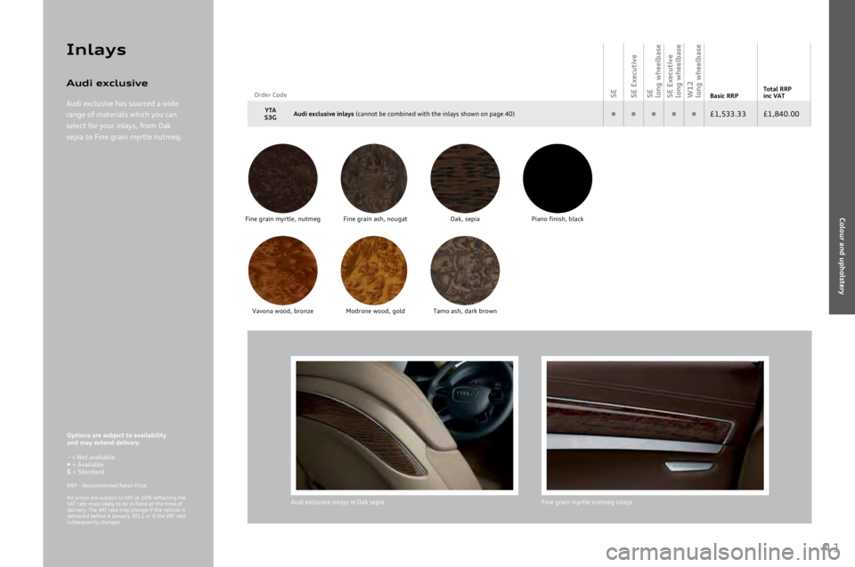Click the Audi exclusive inlays row description
The height and width of the screenshot is (567, 855).
[404, 114]
